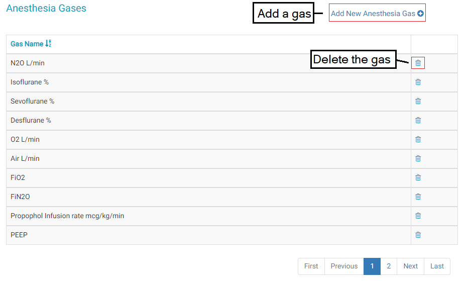Jump to the First page
Screen dimensions: 466x281
point(311,266)
